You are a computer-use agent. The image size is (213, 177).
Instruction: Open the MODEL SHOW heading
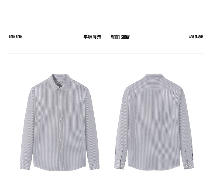[x=120, y=37]
